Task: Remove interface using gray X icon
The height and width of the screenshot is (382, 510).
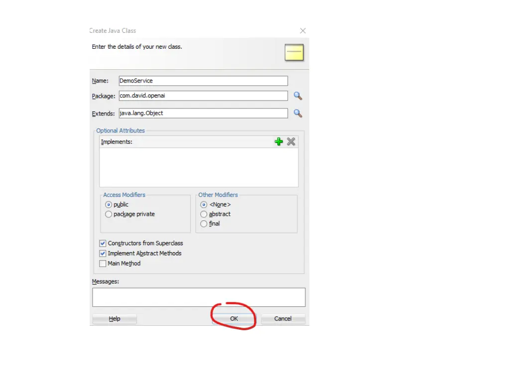Action: coord(291,142)
